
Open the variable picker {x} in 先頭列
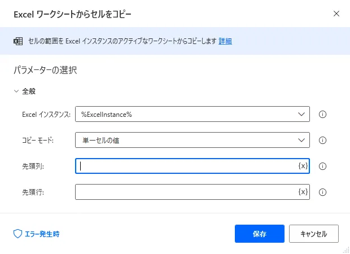303,166
